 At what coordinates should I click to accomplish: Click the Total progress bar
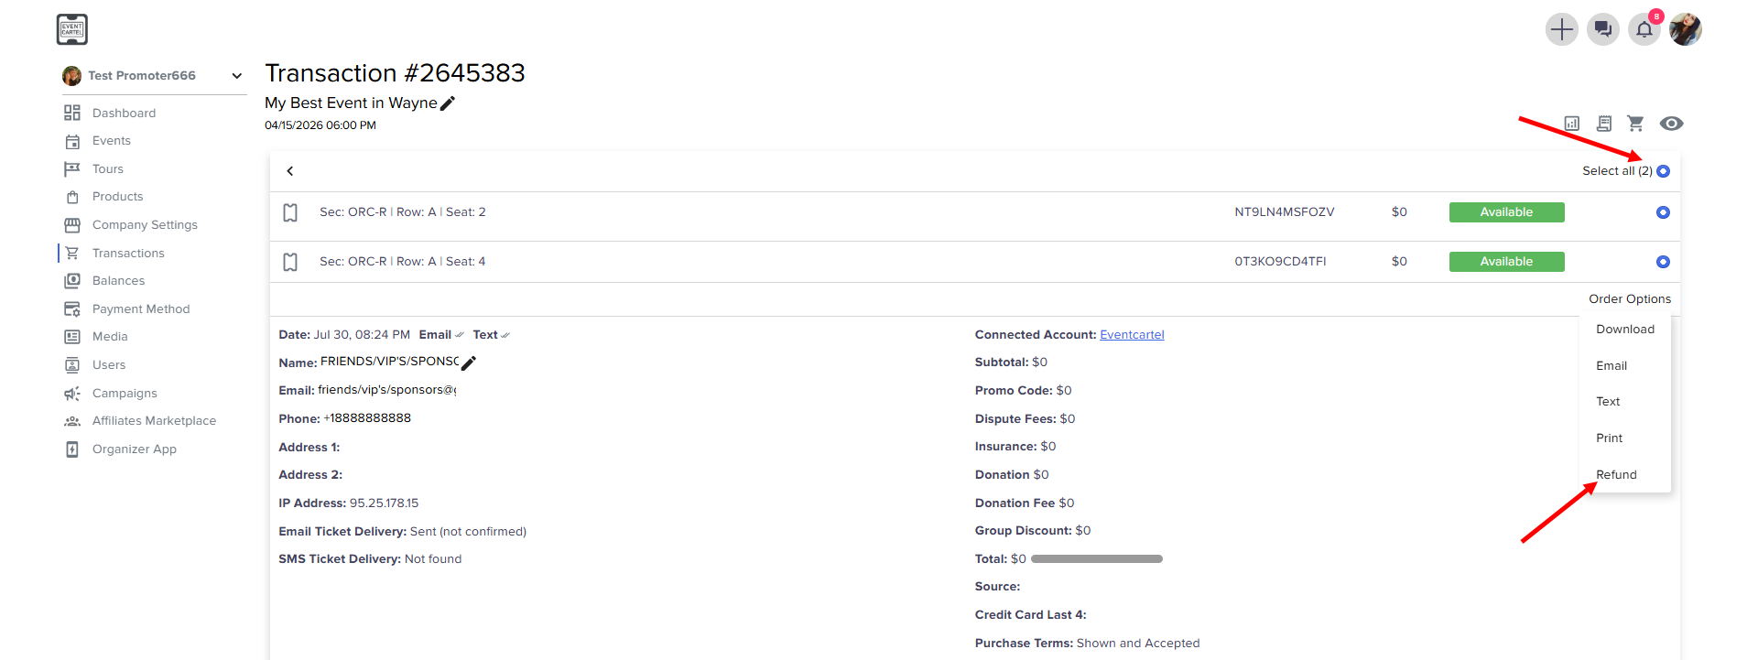pyautogui.click(x=1097, y=558)
